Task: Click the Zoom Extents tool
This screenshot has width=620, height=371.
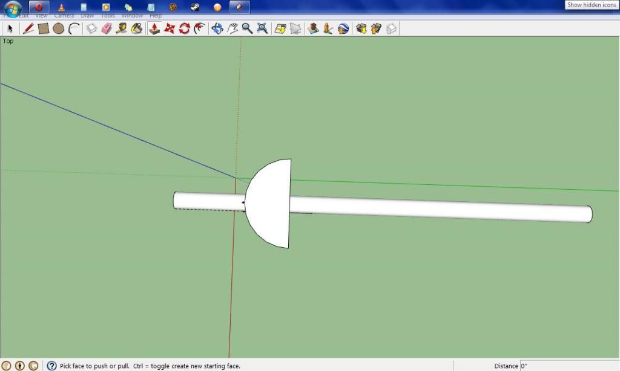Action: tap(262, 28)
